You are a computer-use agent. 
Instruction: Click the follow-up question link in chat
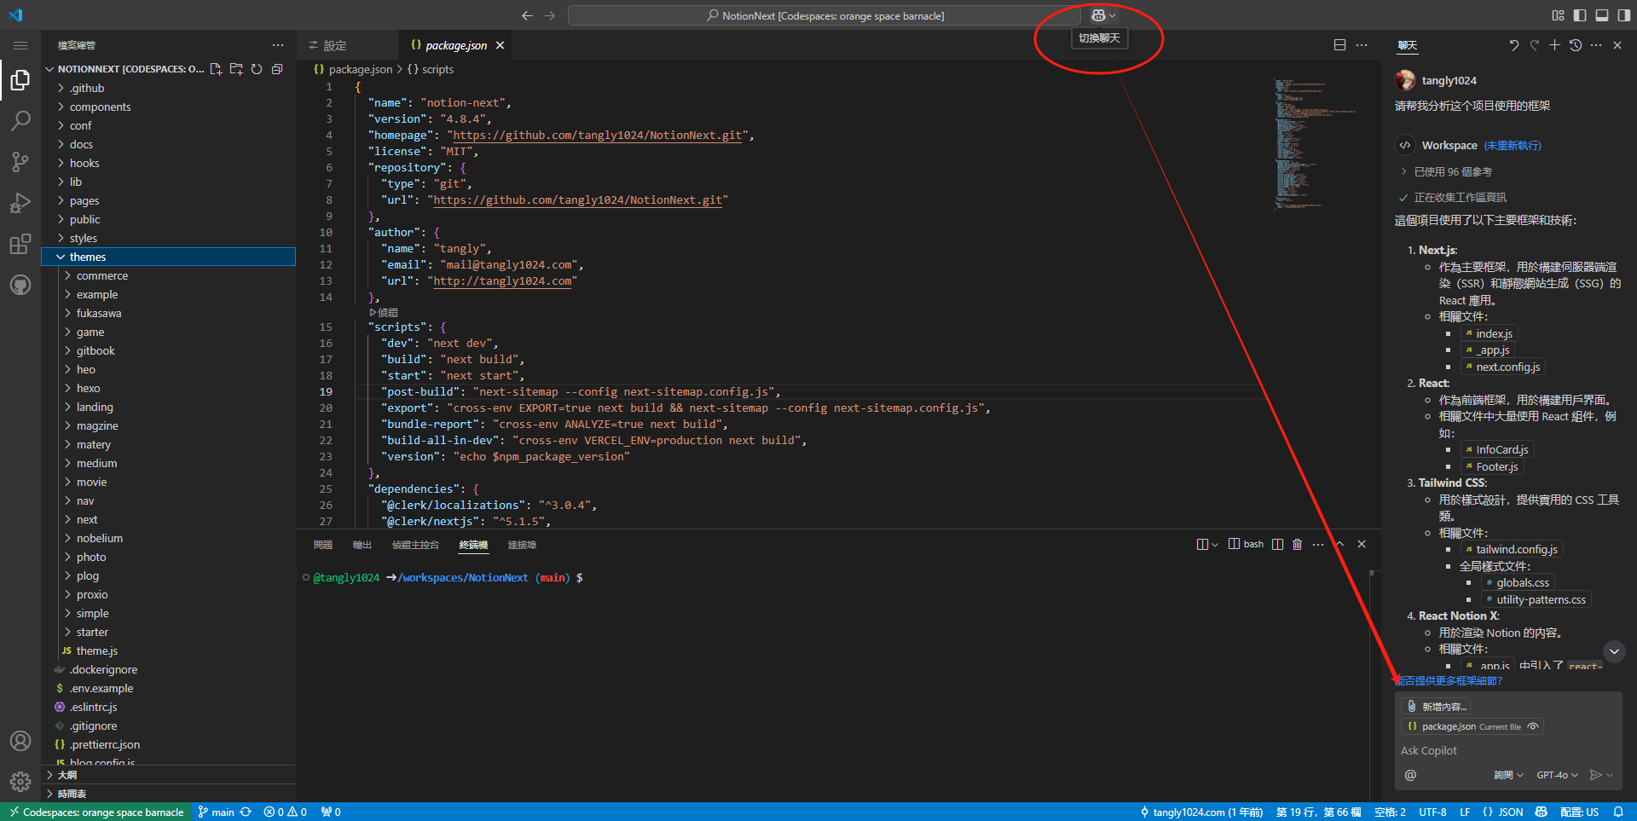(x=1448, y=680)
